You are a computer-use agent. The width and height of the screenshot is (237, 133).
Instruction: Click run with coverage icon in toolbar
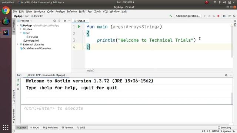coord(214,16)
